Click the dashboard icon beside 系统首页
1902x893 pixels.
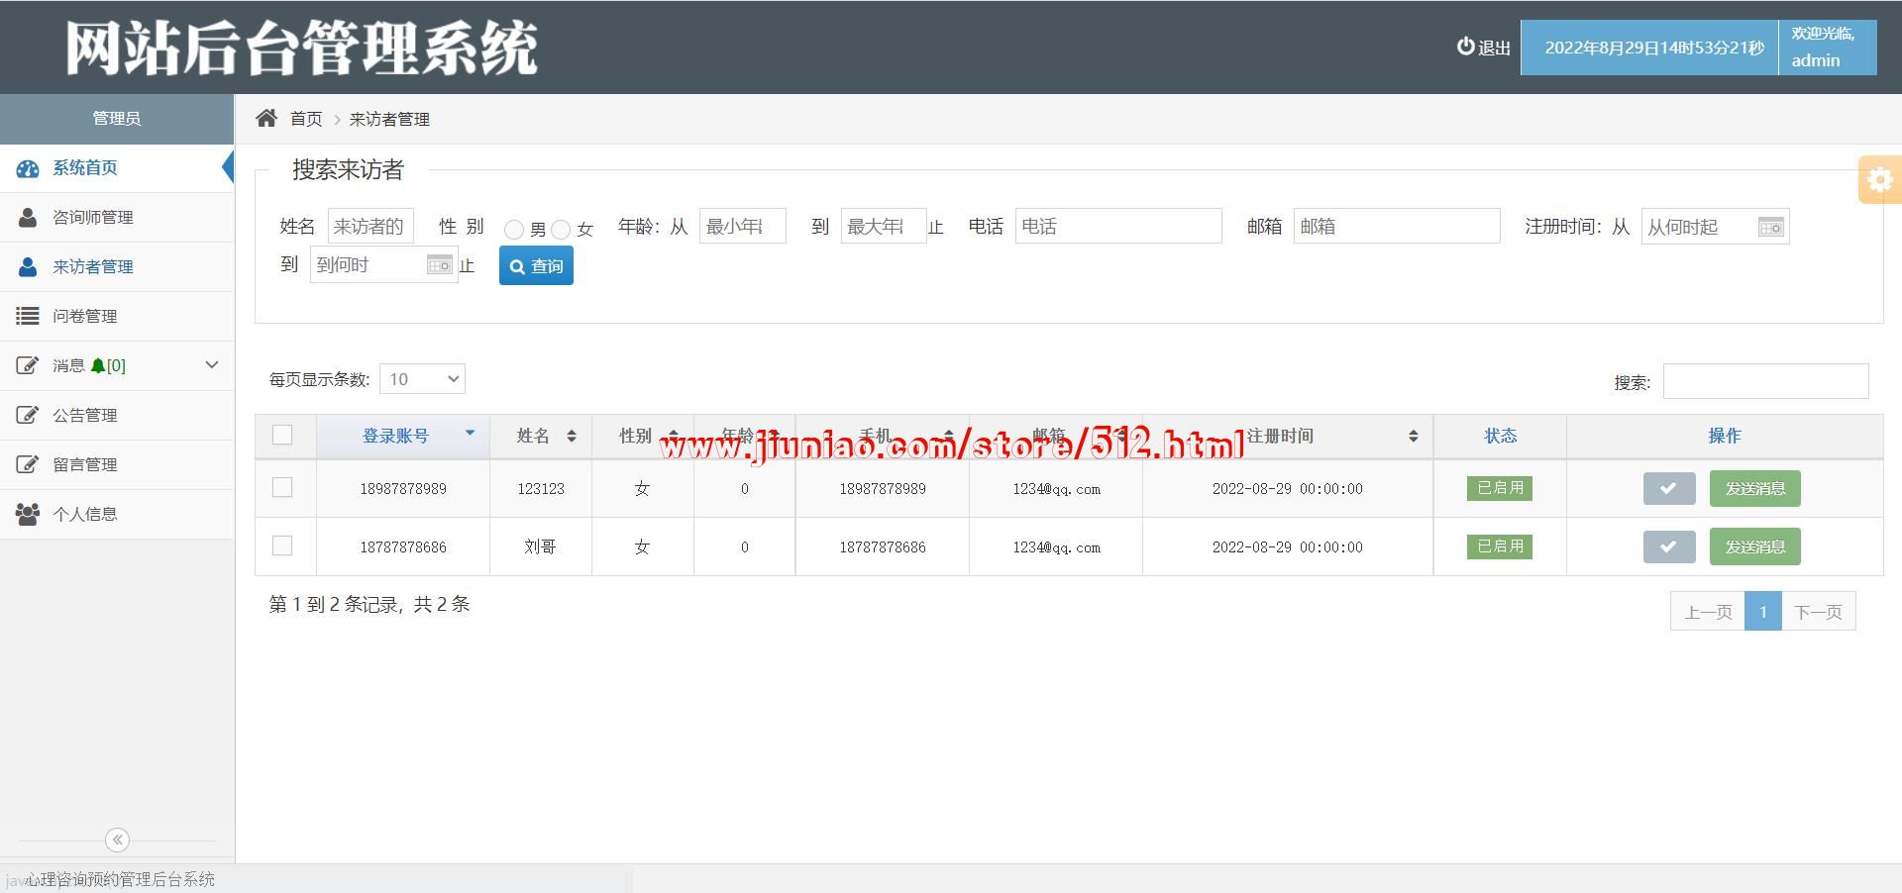click(28, 168)
